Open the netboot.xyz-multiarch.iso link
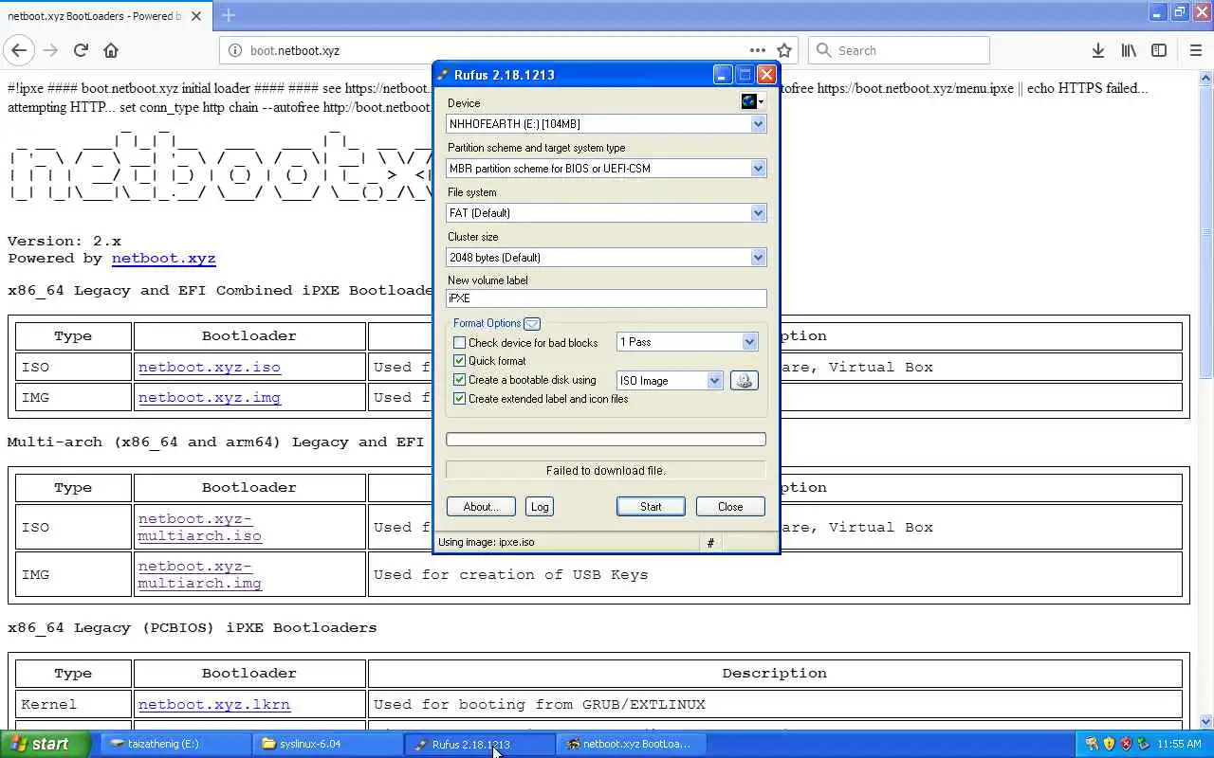The height and width of the screenshot is (758, 1214). 200,527
